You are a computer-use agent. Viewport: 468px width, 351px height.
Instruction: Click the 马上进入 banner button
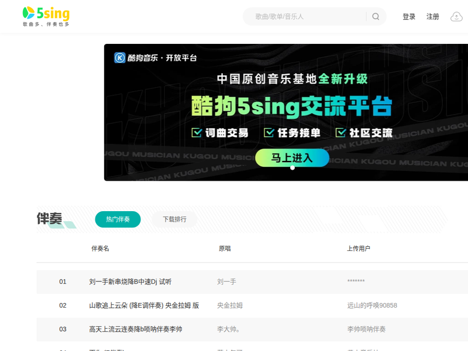click(292, 157)
